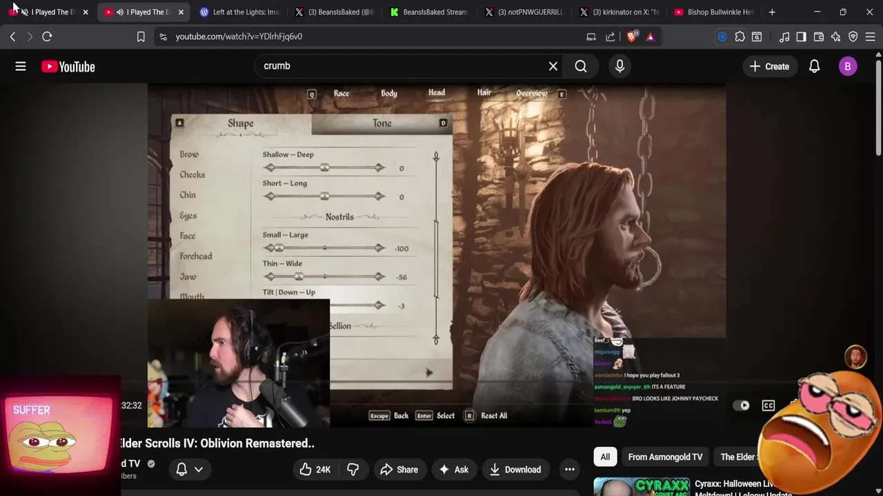The width and height of the screenshot is (883, 496).
Task: Toggle closed captions CC button
Action: [x=768, y=406]
